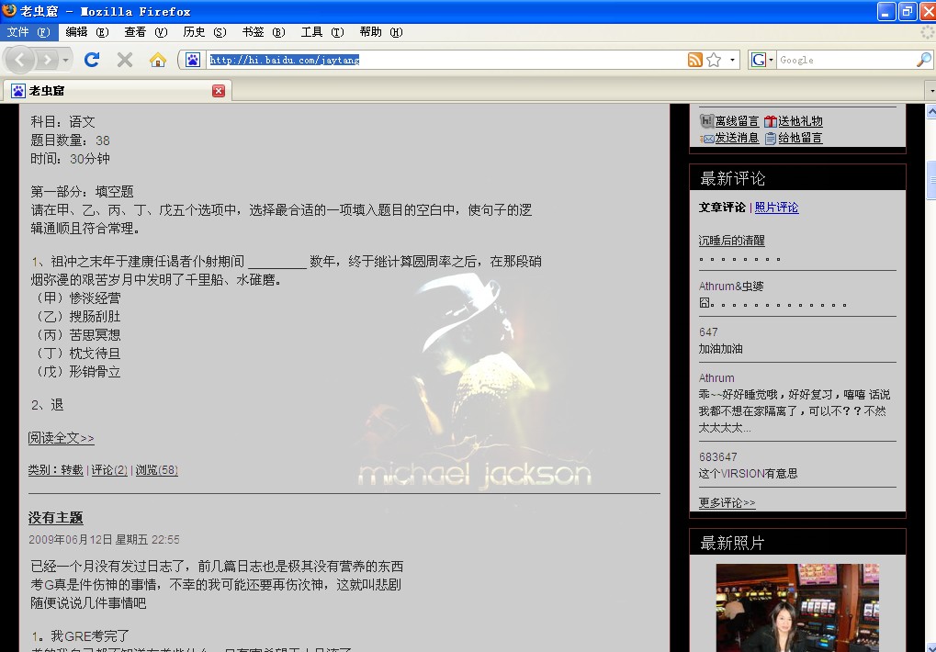This screenshot has width=936, height=652.
Task: Switch to 照片评论 comments
Action: tap(776, 208)
